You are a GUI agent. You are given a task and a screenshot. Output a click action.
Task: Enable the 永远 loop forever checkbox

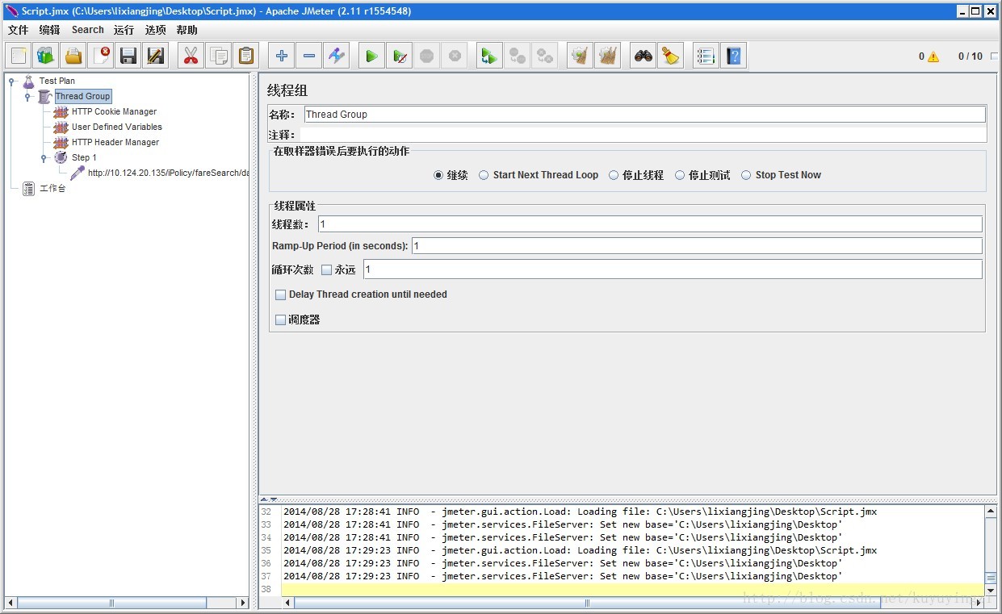pos(327,270)
